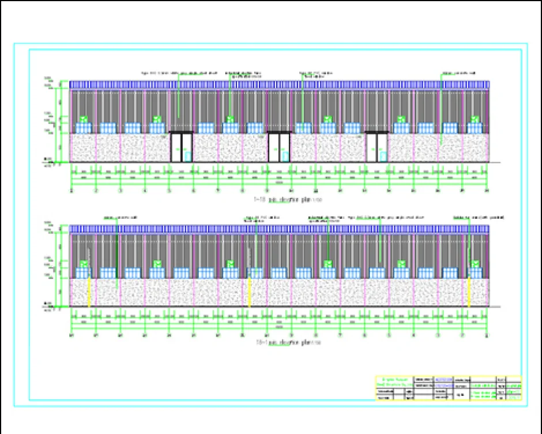Click the leftmost green vent in upper elevation

coord(84,119)
